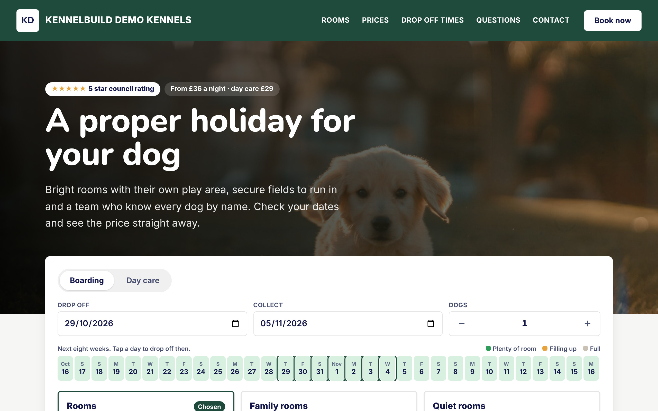Select Tuesday 27 on the day strip
The width and height of the screenshot is (658, 411).
[252, 368]
